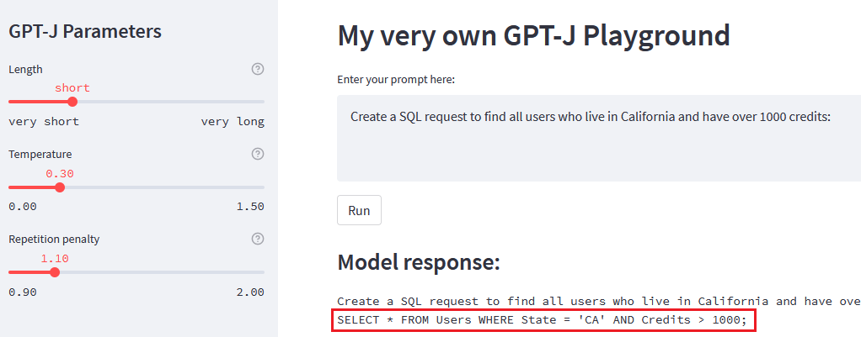Open the Repetition penalty help icon

[x=258, y=239]
